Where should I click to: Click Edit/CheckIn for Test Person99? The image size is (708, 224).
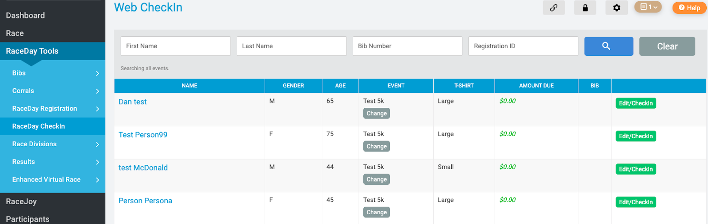tap(636, 136)
